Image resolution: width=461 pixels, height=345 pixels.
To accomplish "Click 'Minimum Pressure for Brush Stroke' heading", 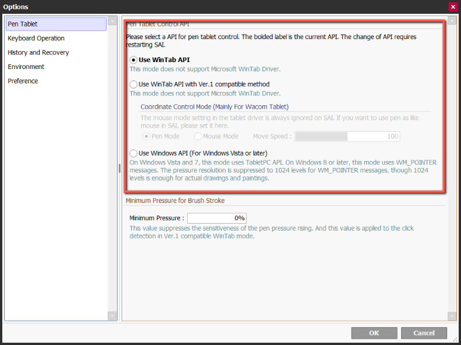I will (175, 201).
